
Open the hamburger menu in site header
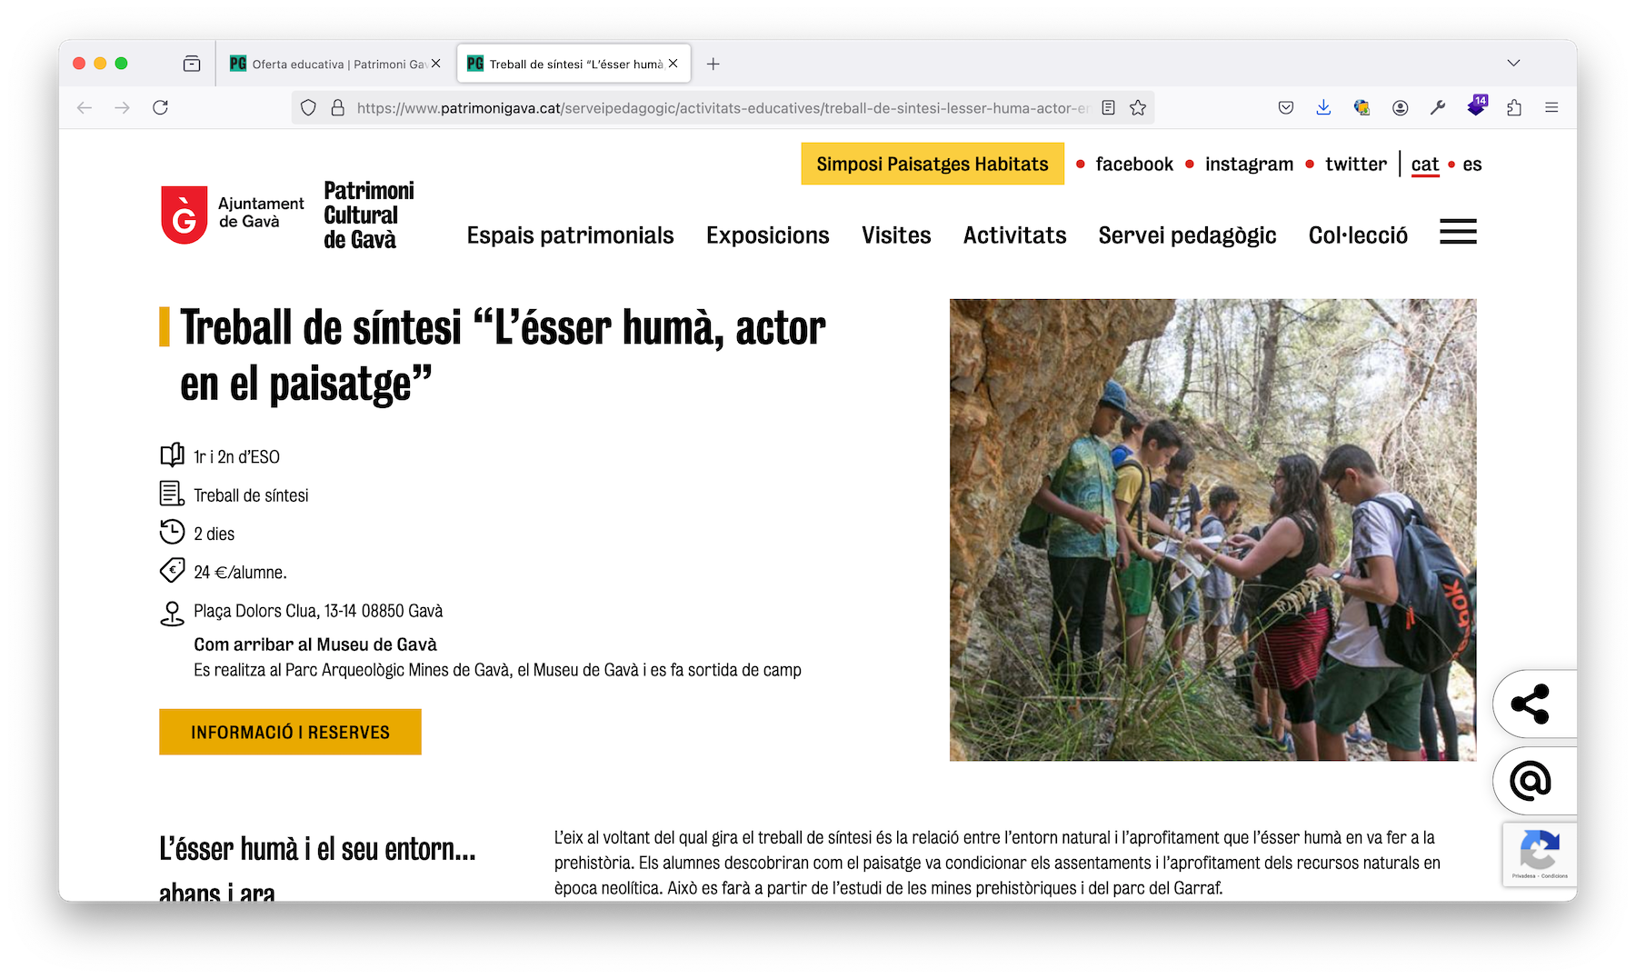(x=1457, y=233)
